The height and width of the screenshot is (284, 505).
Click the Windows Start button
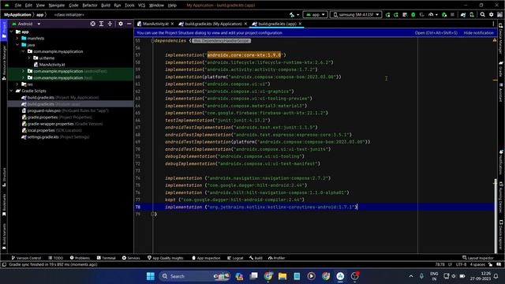pyautogui.click(x=151, y=276)
